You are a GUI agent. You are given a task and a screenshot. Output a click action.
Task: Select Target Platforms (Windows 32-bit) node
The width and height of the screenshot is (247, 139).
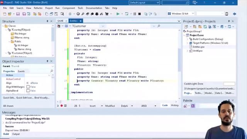(x=210, y=43)
